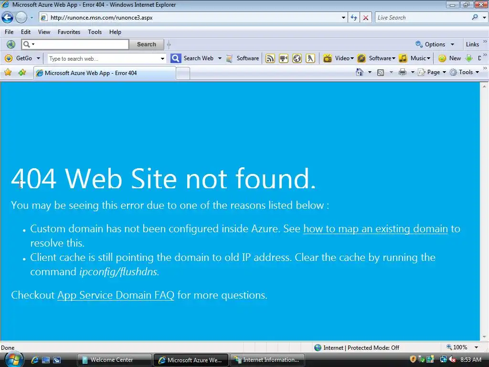This screenshot has height=367, width=489.
Task: Stop loading with the red X icon
Action: click(365, 18)
